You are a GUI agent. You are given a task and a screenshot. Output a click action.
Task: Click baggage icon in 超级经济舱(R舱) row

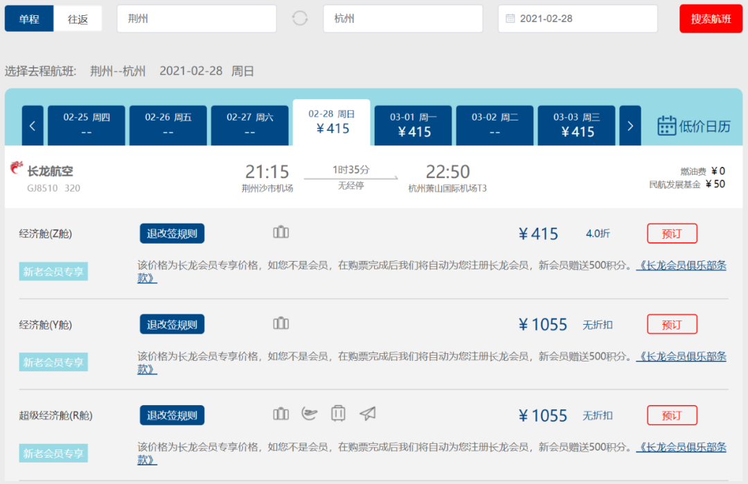click(x=281, y=414)
